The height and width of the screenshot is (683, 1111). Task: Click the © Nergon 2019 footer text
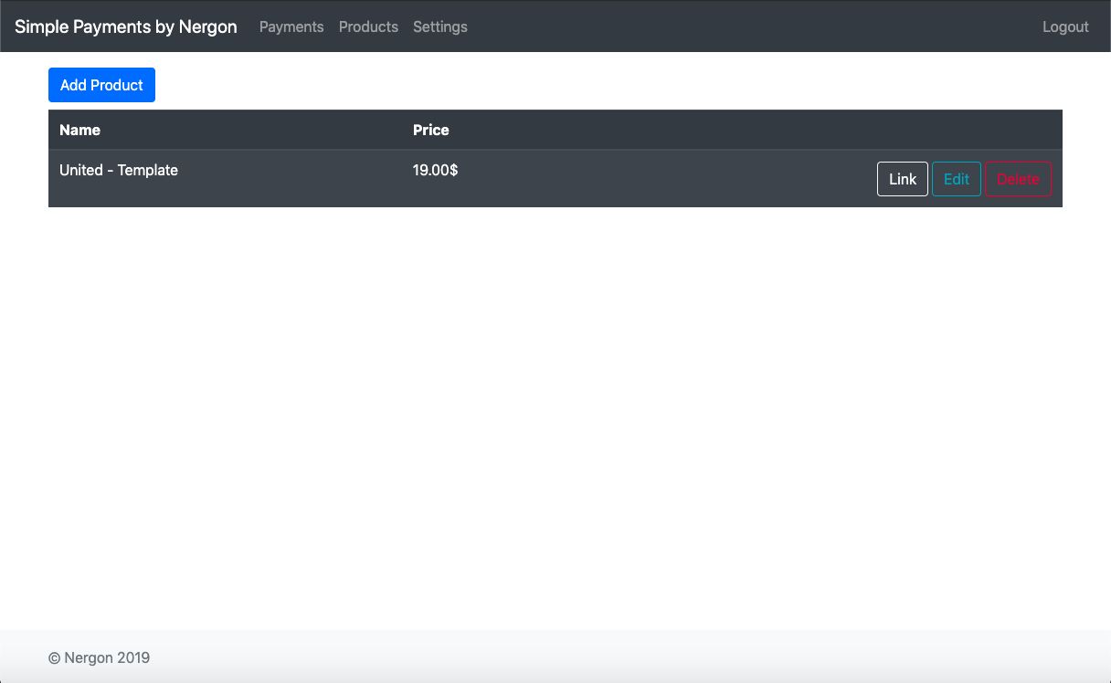[99, 657]
